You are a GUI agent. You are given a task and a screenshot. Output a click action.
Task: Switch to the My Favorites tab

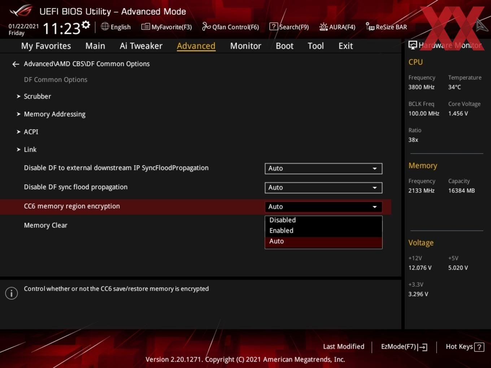[x=46, y=46]
